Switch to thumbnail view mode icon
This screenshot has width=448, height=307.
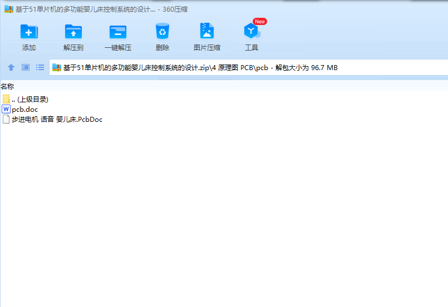[x=26, y=67]
